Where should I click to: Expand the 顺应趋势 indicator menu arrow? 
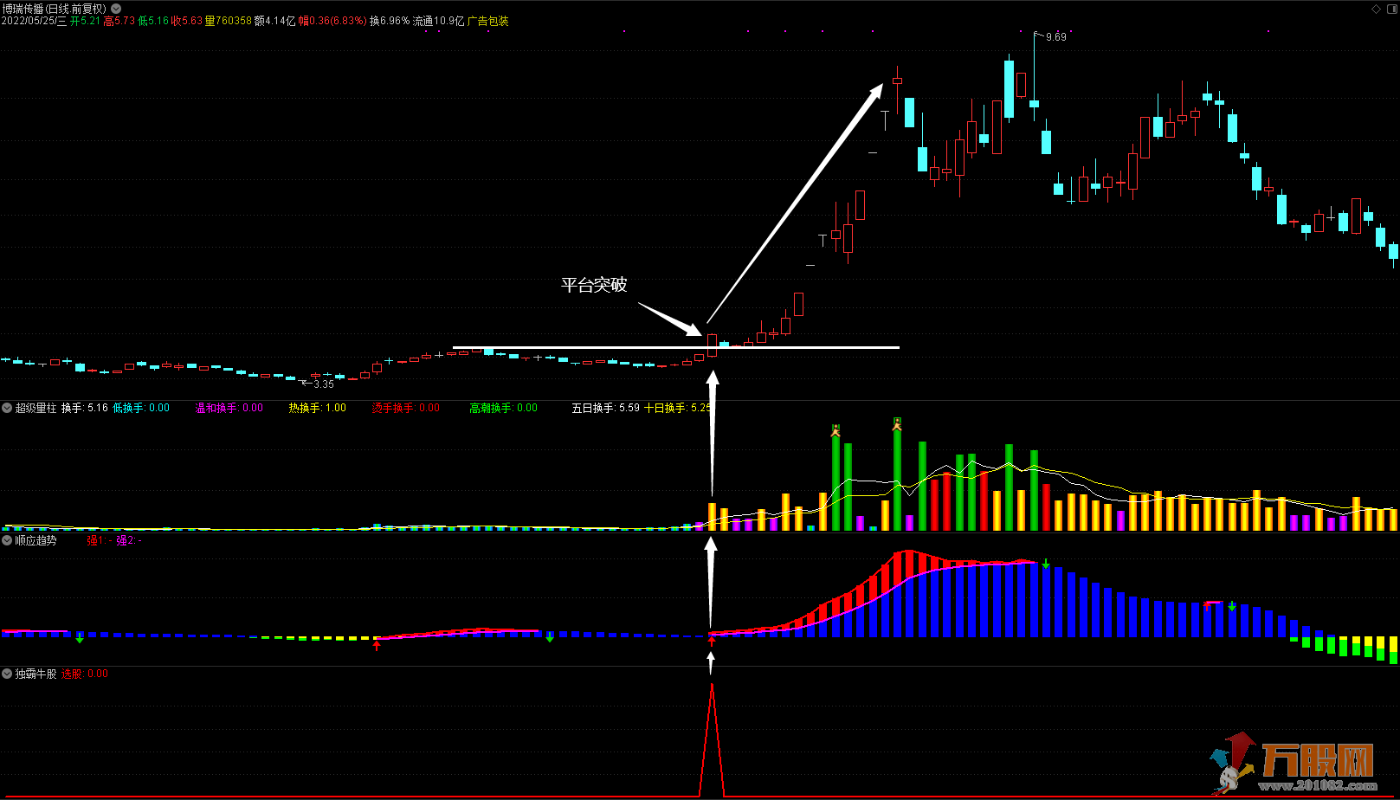point(7,540)
